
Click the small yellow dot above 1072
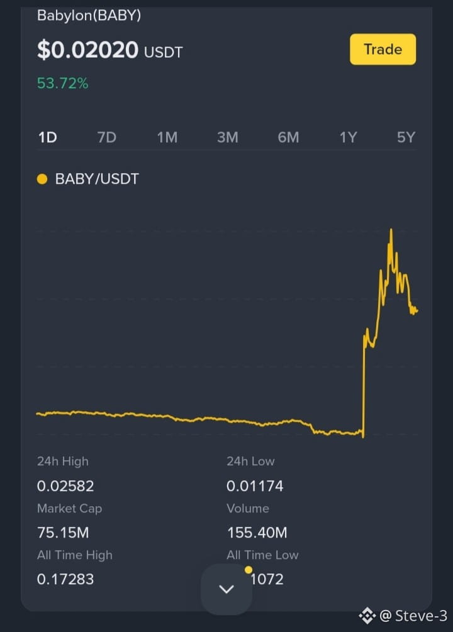coord(249,570)
